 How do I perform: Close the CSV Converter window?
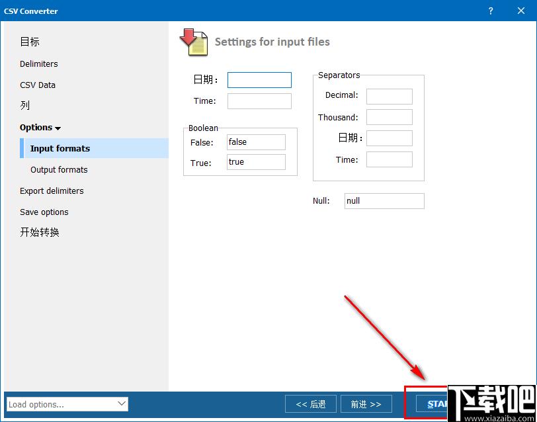(x=521, y=11)
